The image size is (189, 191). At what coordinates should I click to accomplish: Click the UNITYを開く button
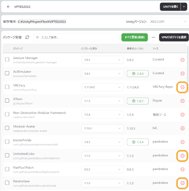click(170, 7)
